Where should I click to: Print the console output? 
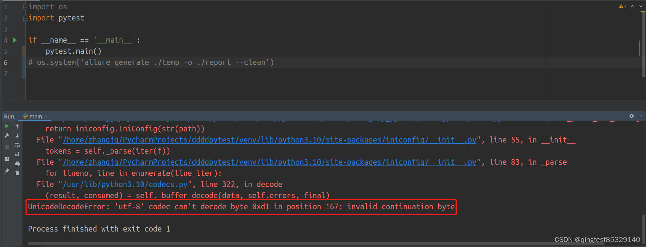(x=17, y=164)
